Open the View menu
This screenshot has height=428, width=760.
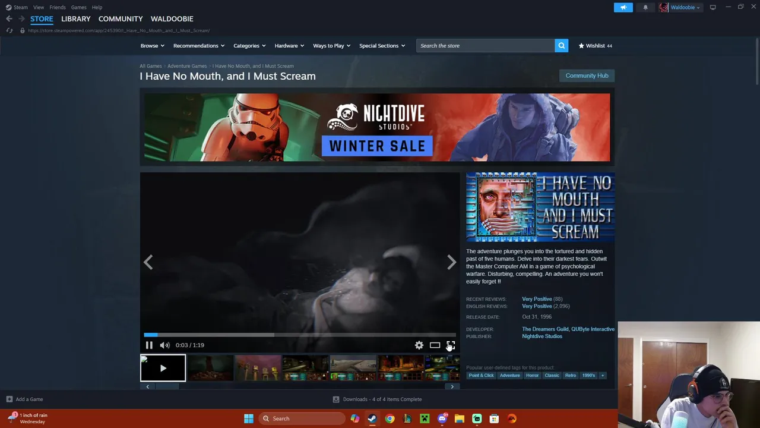pyautogui.click(x=39, y=7)
